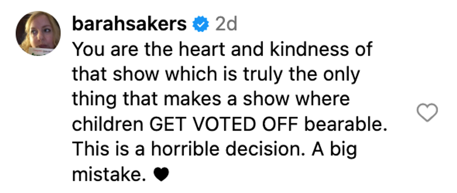Click the word 'This' in the comment
Viewport: 457px width, 193px height.
coord(90,150)
